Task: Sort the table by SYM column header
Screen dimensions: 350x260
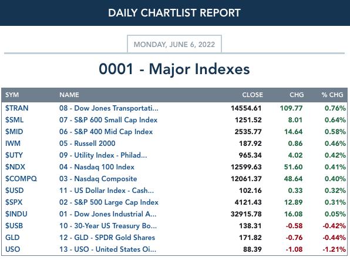Action: coord(12,95)
